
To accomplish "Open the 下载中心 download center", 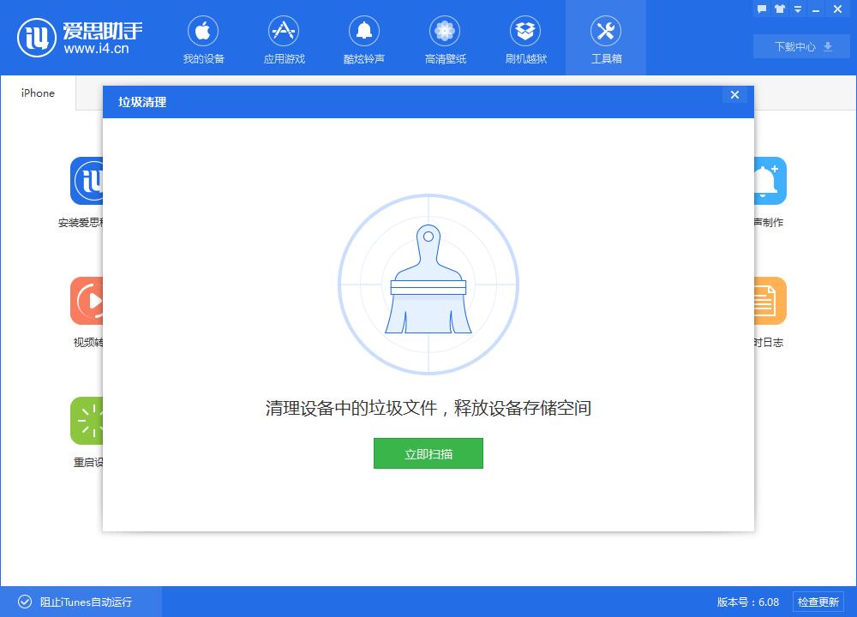I will tap(800, 46).
